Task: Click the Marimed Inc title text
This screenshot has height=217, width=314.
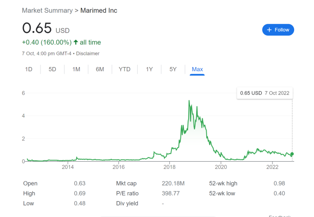Action: tap(98, 10)
